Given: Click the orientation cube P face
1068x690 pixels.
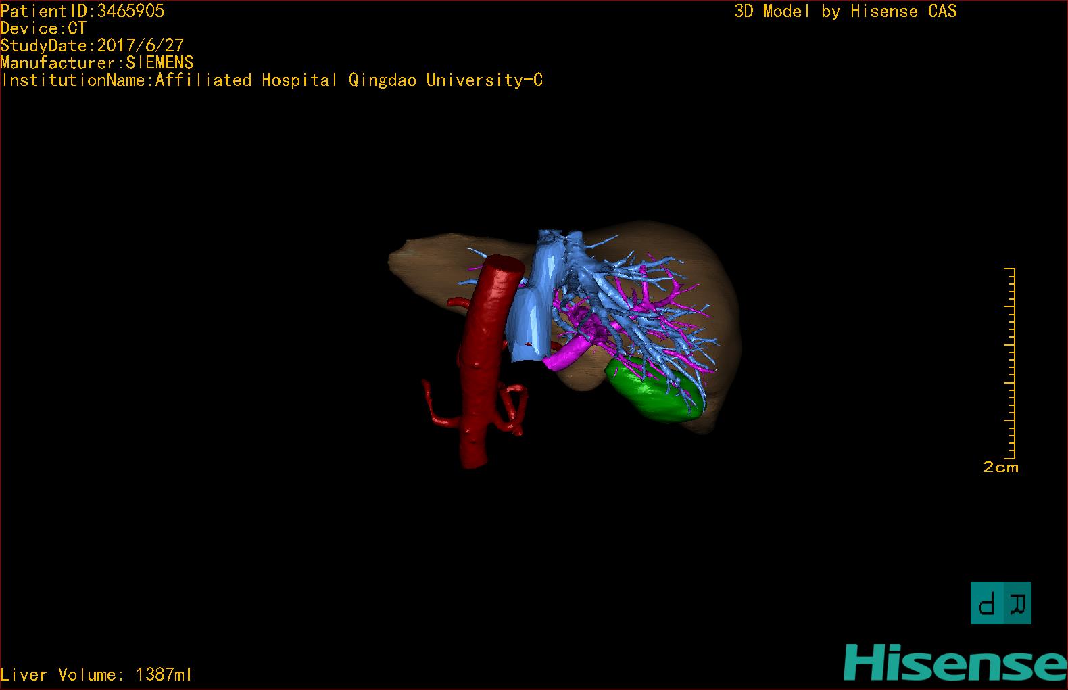Looking at the screenshot, I should tap(988, 603).
